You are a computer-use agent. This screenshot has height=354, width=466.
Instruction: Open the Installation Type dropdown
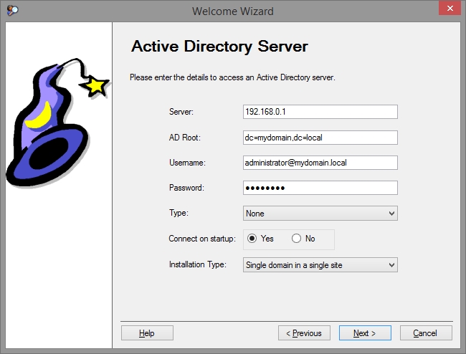[320, 265]
